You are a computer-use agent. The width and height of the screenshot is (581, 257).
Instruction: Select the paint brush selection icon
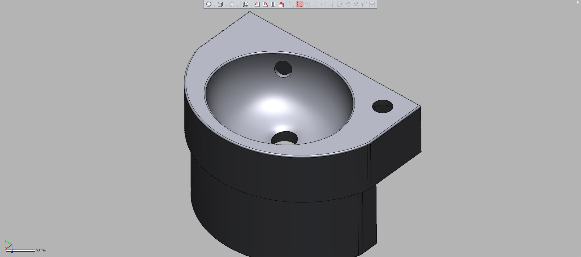click(340, 4)
